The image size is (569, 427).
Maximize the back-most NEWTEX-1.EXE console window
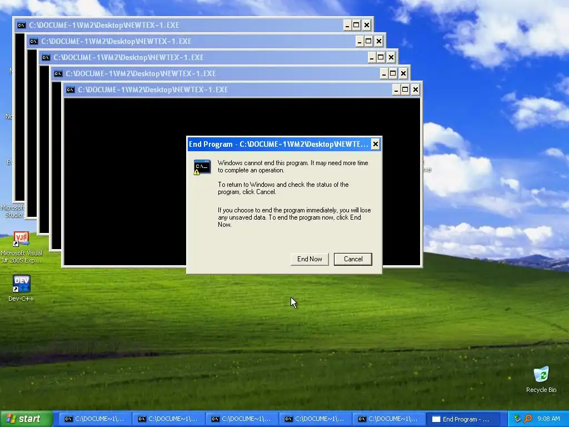[x=356, y=25]
